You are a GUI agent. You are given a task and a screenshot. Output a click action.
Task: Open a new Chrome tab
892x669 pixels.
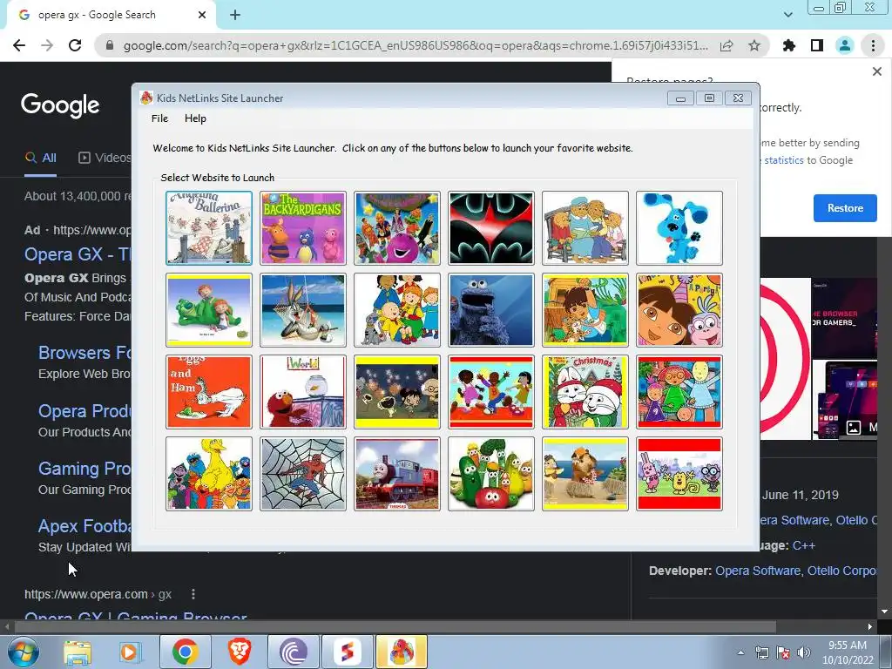(x=235, y=15)
